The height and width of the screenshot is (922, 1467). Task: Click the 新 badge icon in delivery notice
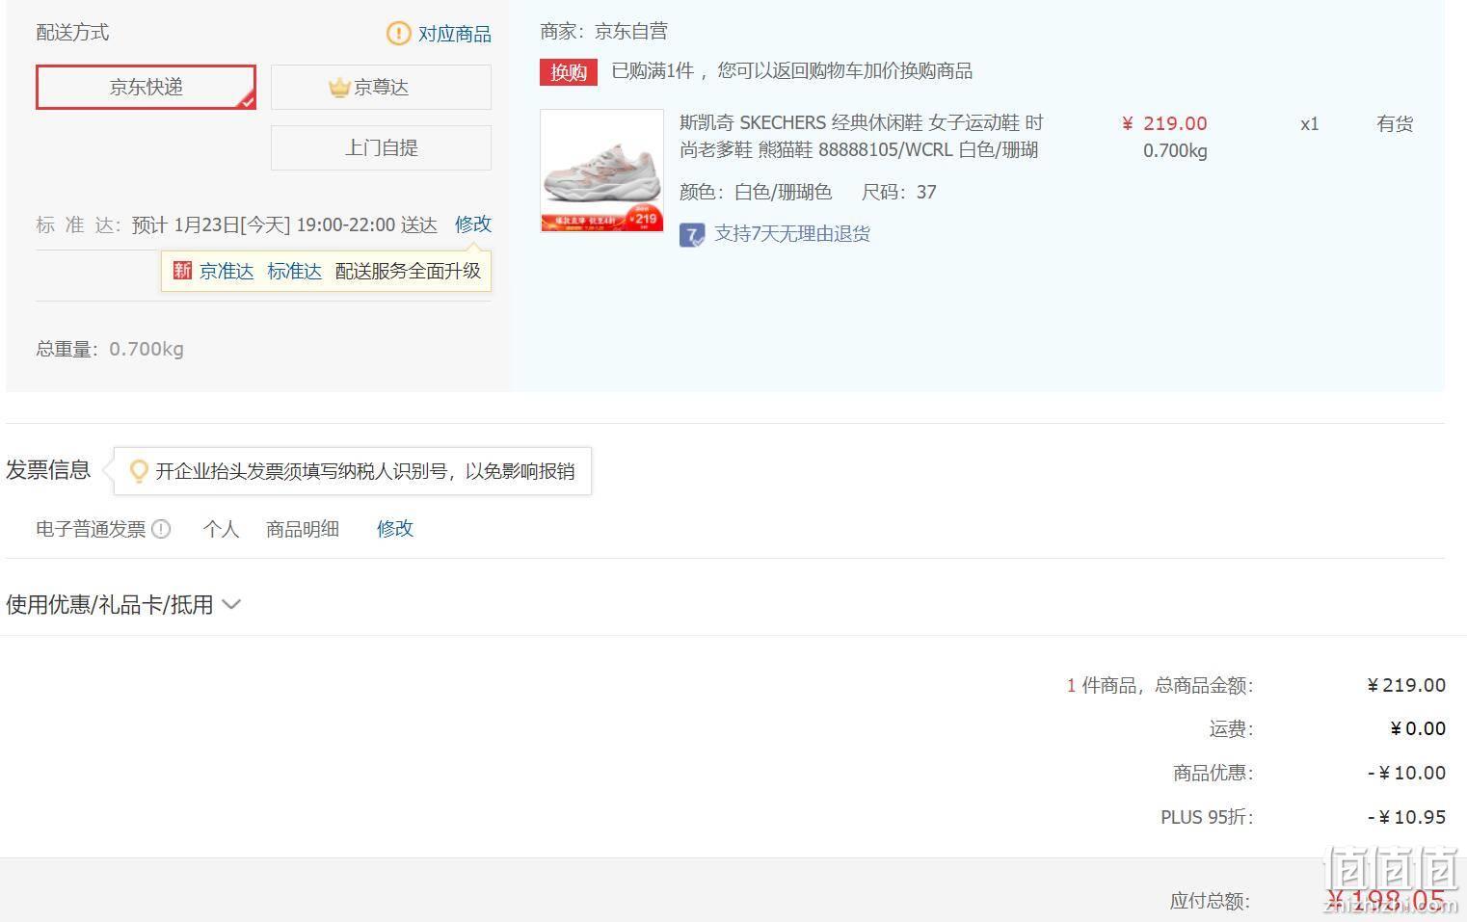pyautogui.click(x=182, y=271)
